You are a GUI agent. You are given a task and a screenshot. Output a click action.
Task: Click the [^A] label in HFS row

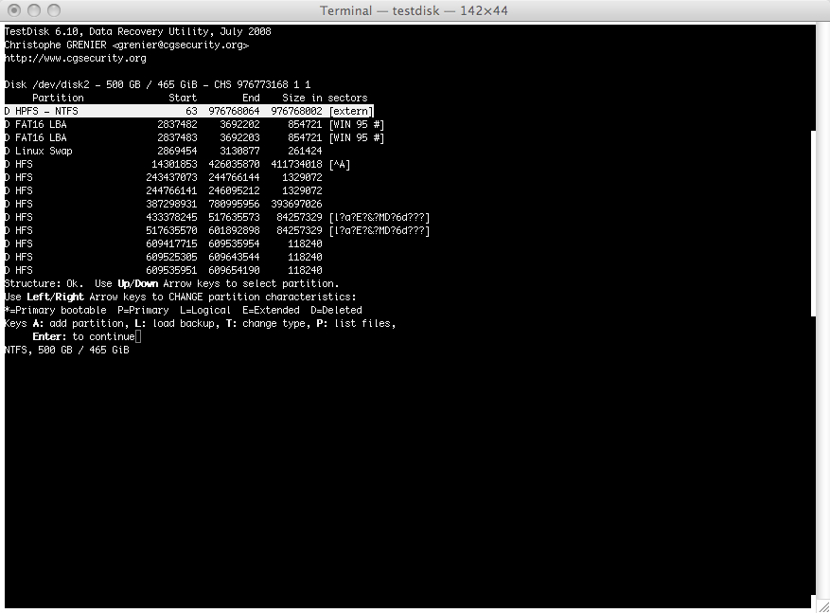[340, 164]
